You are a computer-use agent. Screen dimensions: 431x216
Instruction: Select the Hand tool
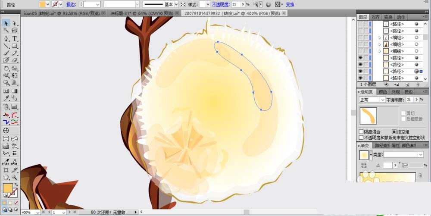coord(6,177)
